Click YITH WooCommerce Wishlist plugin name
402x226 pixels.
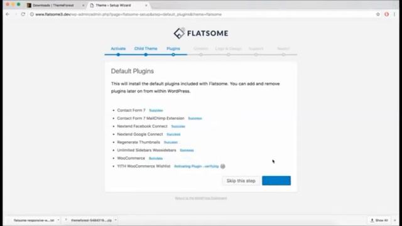pyautogui.click(x=144, y=166)
